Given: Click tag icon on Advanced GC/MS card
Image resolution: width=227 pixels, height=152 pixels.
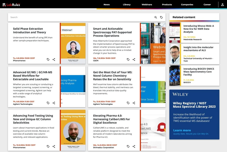Looking at the screenshot, I should (48, 103).
